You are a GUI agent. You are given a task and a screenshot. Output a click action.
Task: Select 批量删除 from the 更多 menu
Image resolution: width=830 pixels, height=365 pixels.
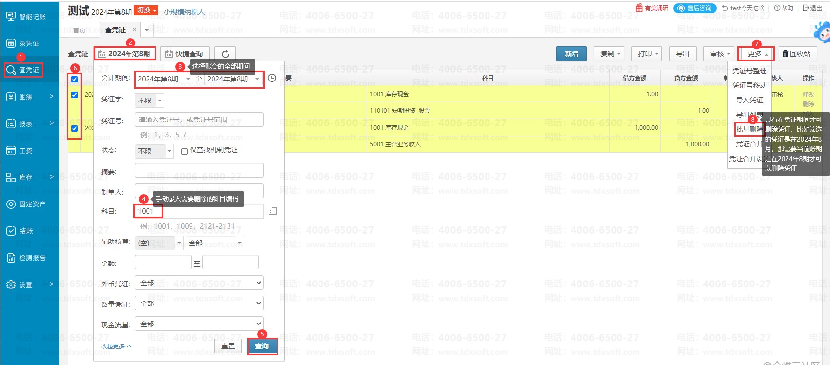click(x=749, y=129)
